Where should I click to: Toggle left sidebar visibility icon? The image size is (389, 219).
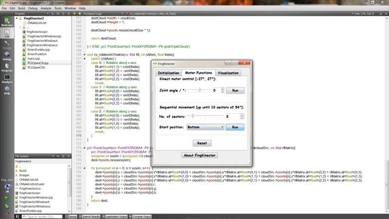point(18,217)
